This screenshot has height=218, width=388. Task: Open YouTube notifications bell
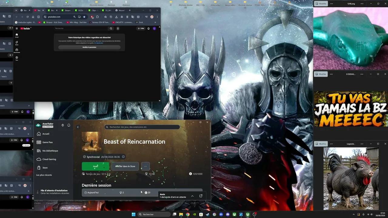point(149,28)
